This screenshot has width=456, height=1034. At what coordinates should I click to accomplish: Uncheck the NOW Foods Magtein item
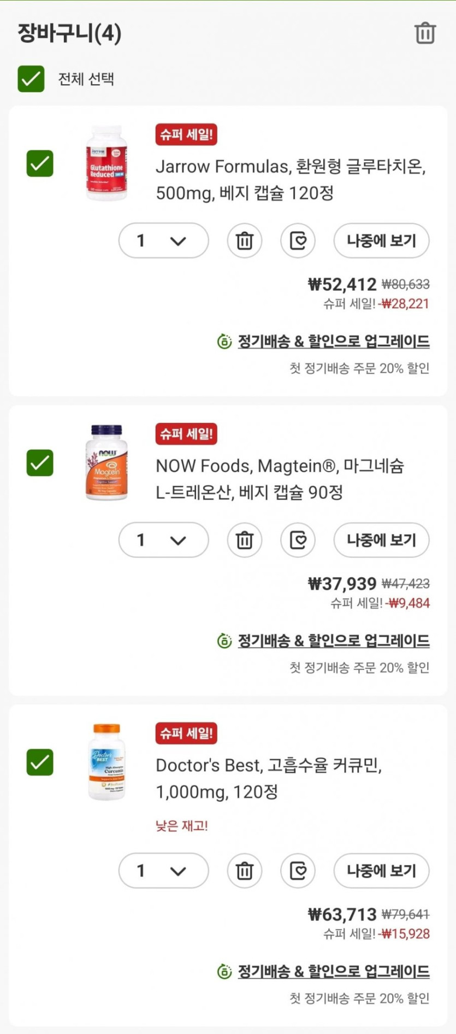click(x=40, y=463)
